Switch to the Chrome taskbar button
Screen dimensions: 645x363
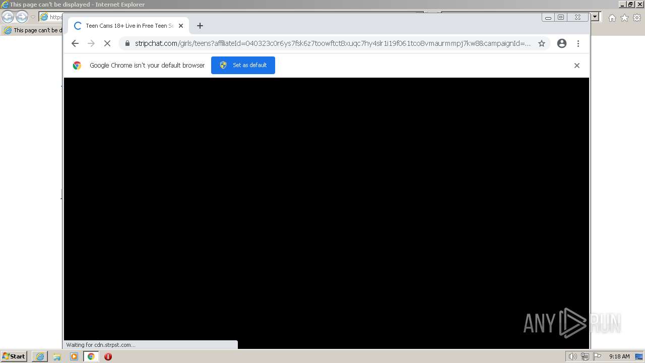(91, 356)
